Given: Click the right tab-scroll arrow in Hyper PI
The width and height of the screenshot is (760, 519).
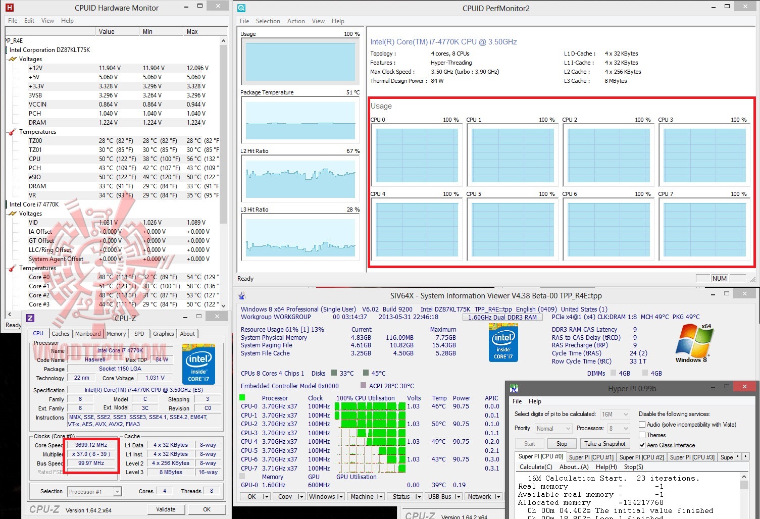Looking at the screenshot, I should point(745,456).
